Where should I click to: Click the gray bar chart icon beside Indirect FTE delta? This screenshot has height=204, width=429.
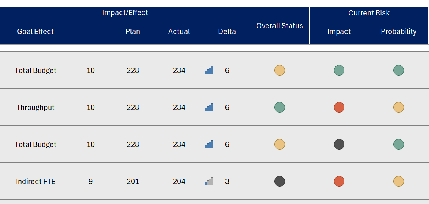pos(209,181)
